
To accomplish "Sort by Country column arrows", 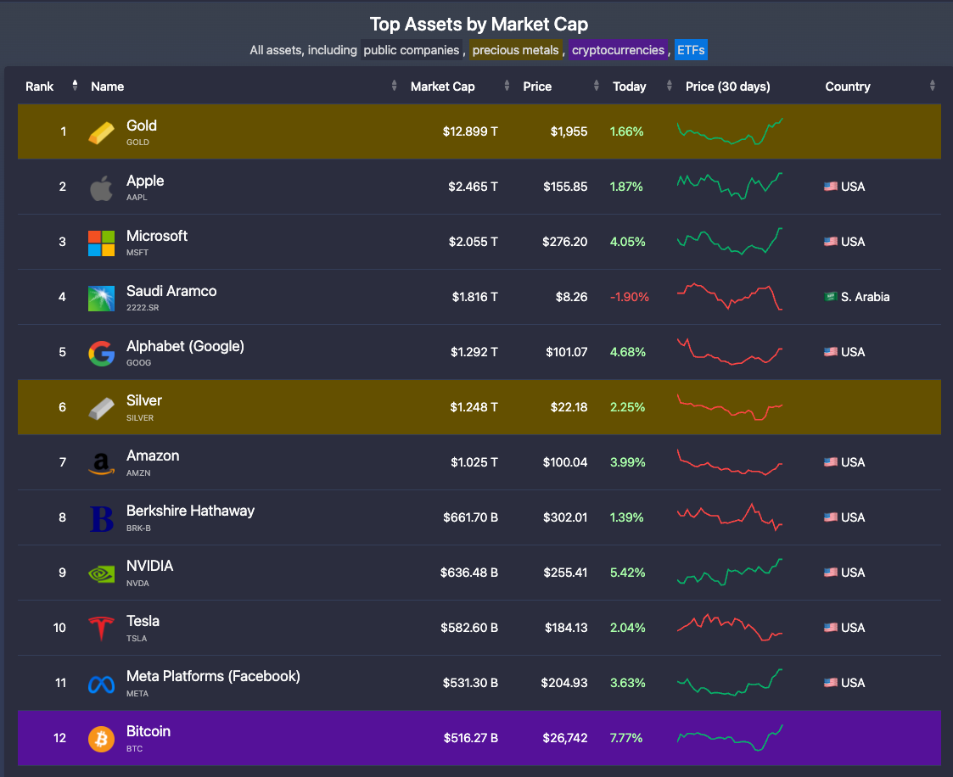I will (x=933, y=86).
